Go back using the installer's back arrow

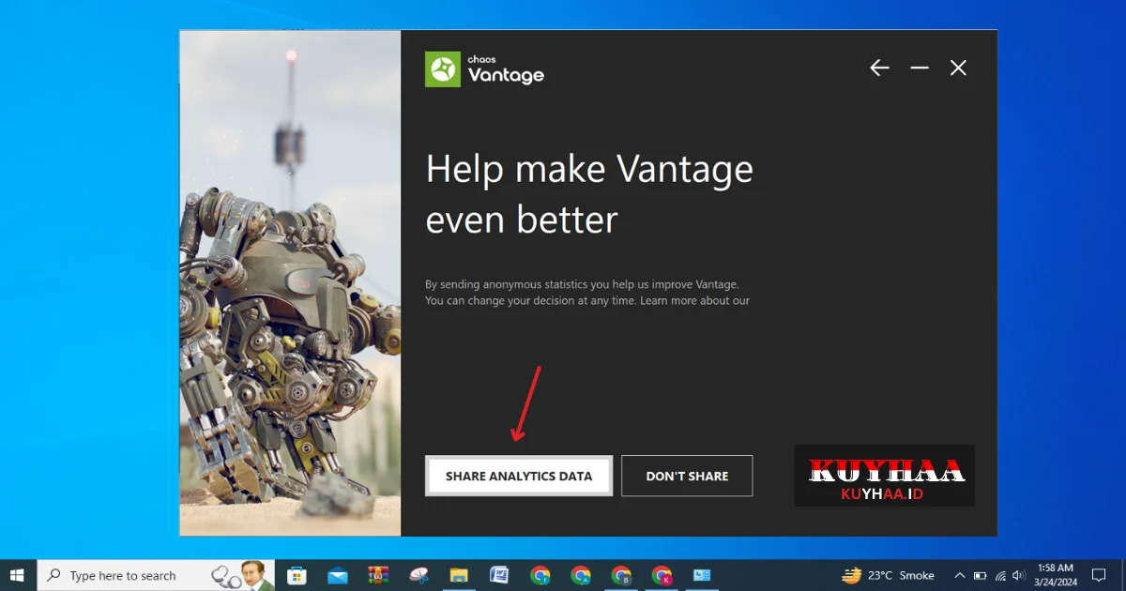[879, 68]
